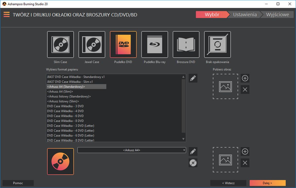
Task: Select the Pudełko Blu-ray icon
Action: (x=155, y=45)
